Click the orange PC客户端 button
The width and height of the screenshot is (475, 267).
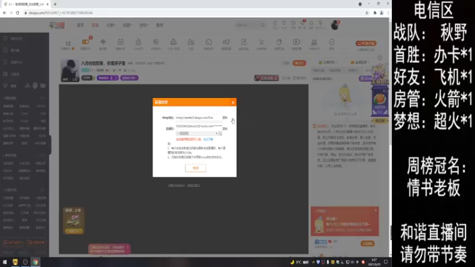366,43
